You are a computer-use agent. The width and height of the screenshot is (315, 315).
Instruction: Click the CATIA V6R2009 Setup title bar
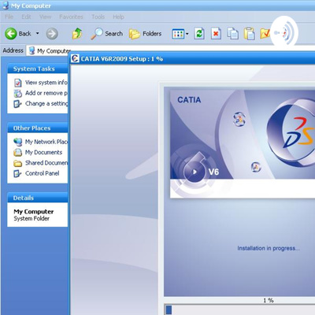tap(193, 58)
